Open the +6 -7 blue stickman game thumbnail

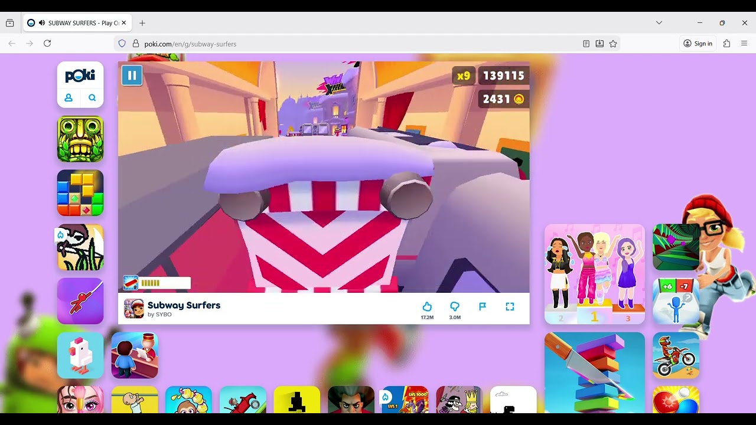click(x=676, y=301)
